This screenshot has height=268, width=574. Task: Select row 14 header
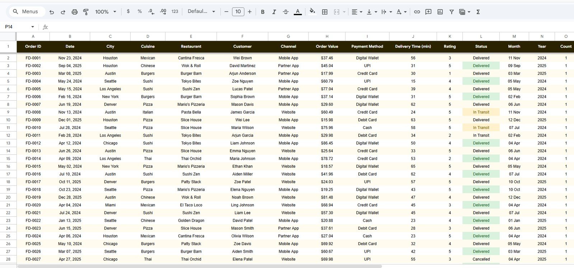(x=8, y=151)
